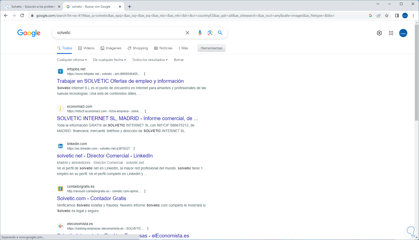Open more options for the eleconomista.es result
The width and height of the screenshot is (419, 240).
pyautogui.click(x=148, y=229)
